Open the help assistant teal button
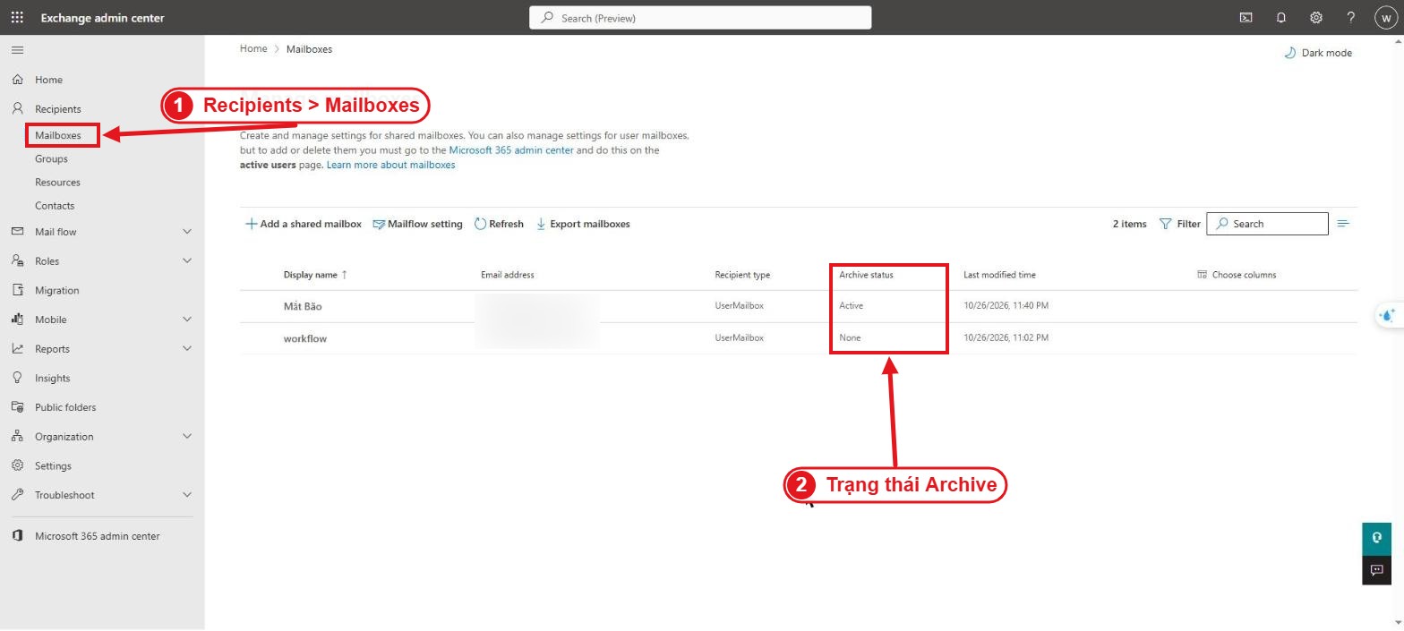Viewport: 1404px width, 631px height. tap(1376, 538)
